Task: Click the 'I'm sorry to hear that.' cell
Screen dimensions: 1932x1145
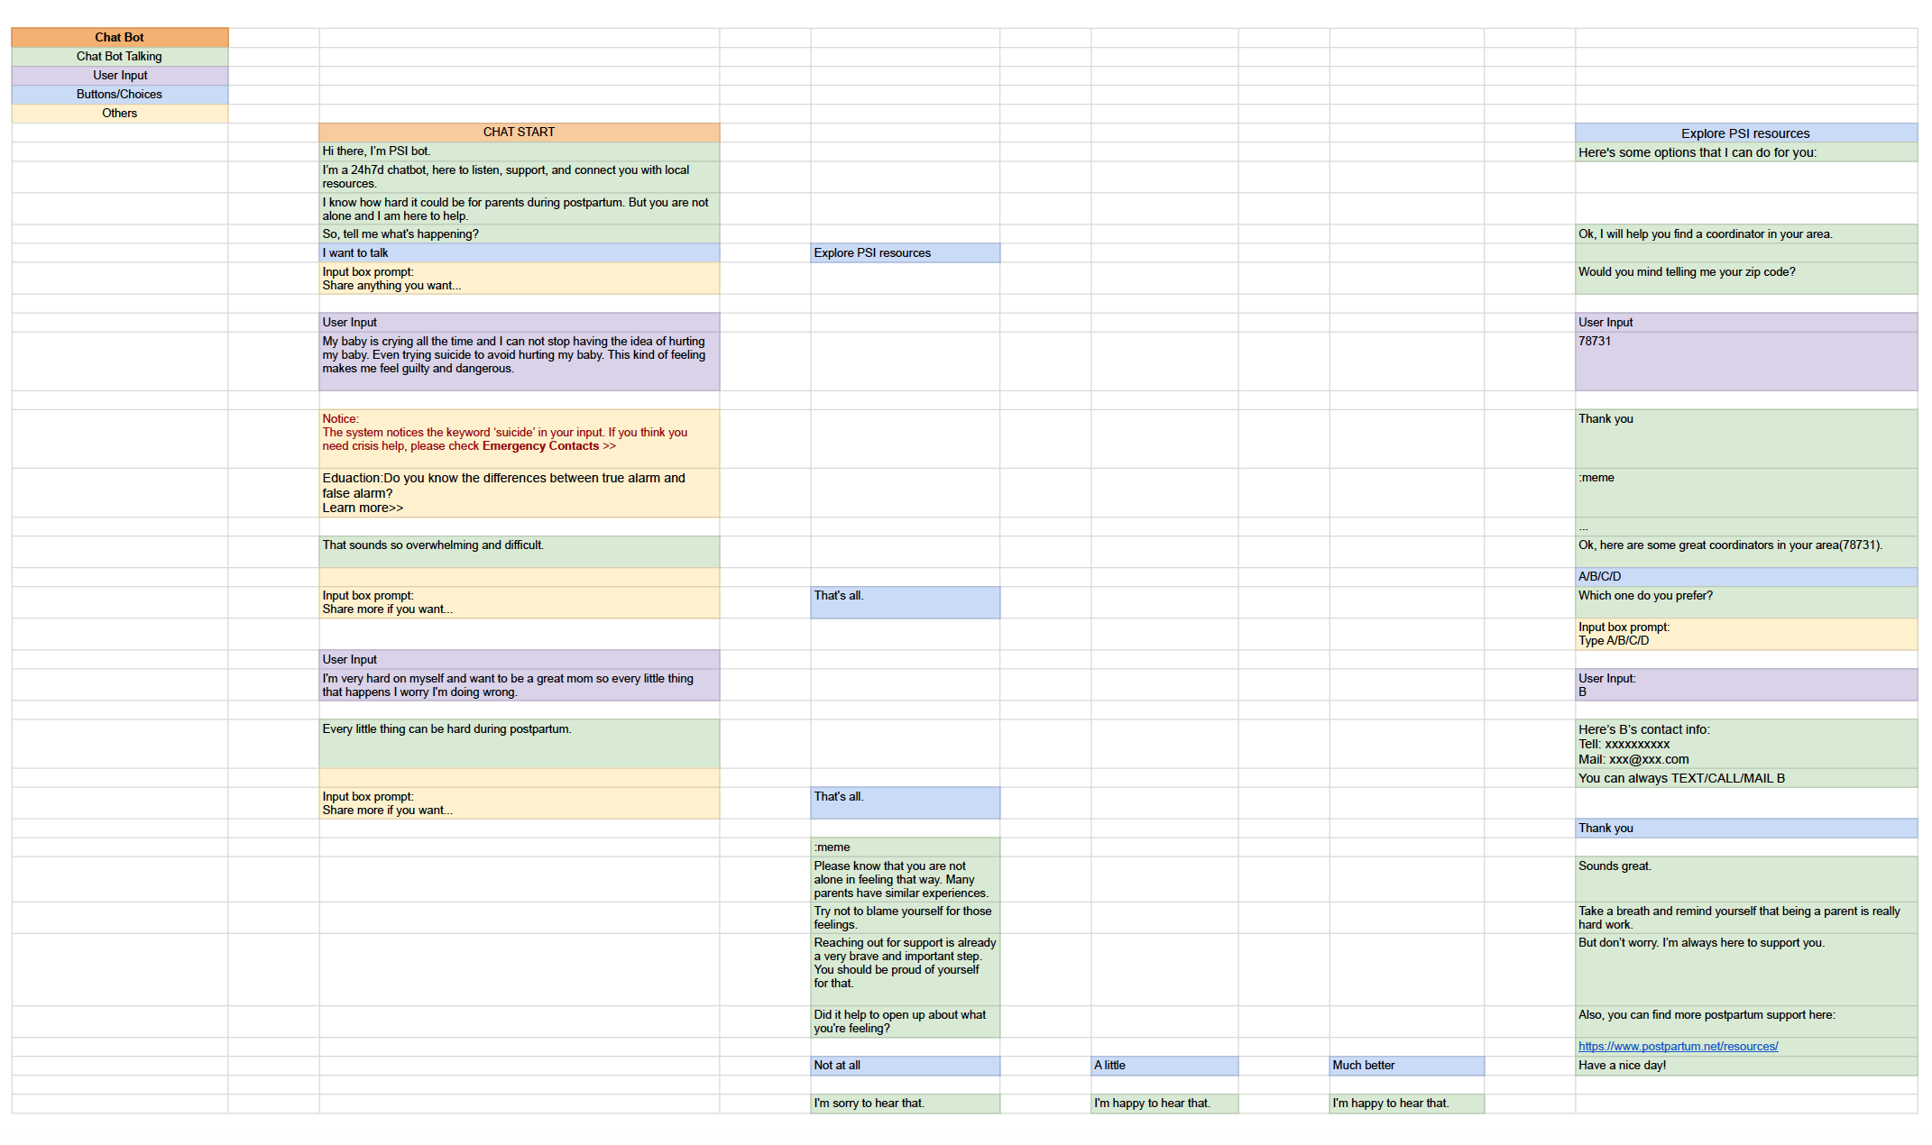Action: point(906,1103)
